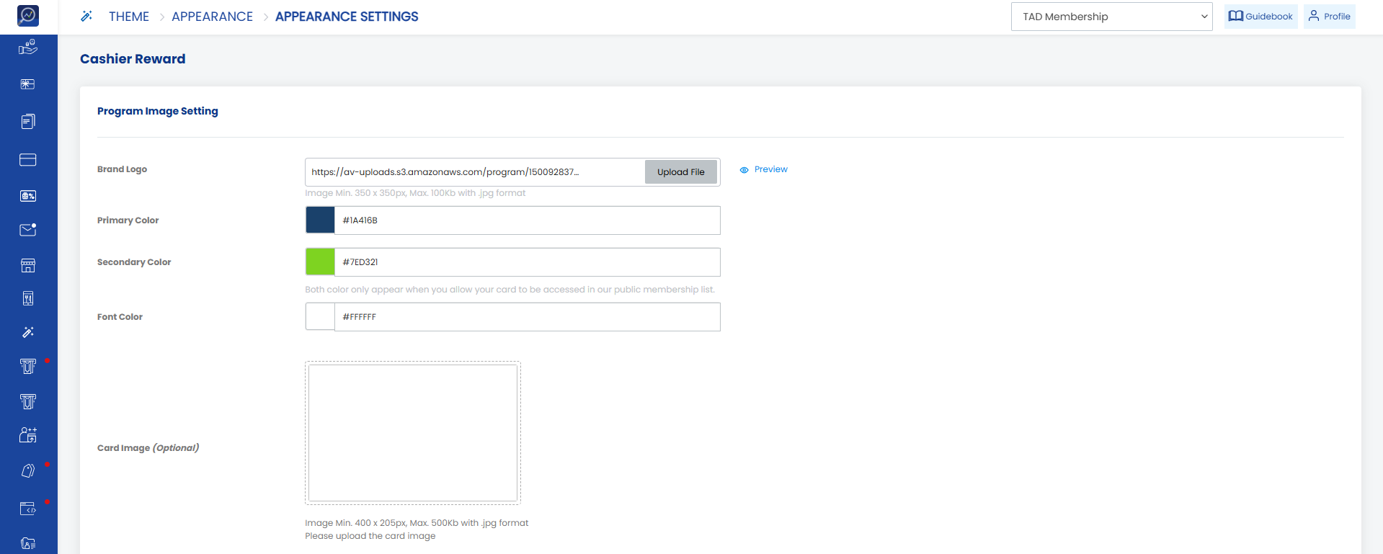This screenshot has width=1383, height=554.
Task: Click the Secondary Color label
Action: point(134,262)
